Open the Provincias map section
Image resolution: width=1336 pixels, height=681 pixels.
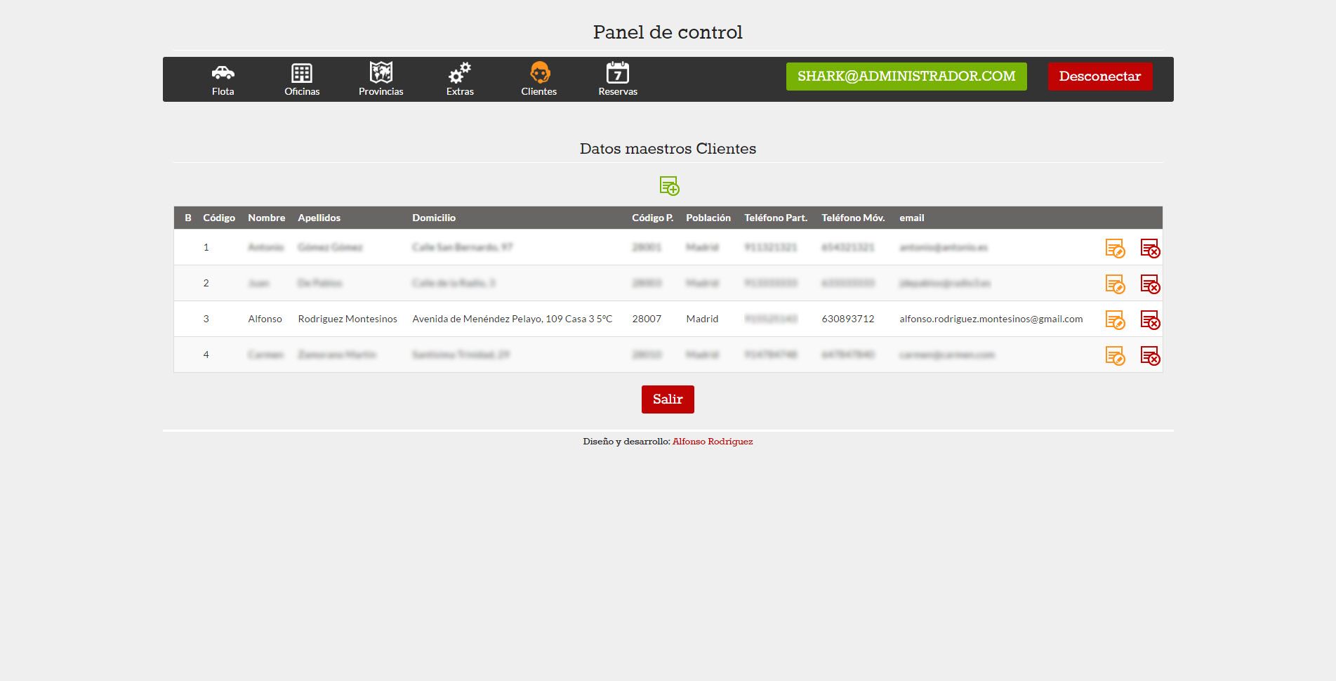click(x=381, y=79)
